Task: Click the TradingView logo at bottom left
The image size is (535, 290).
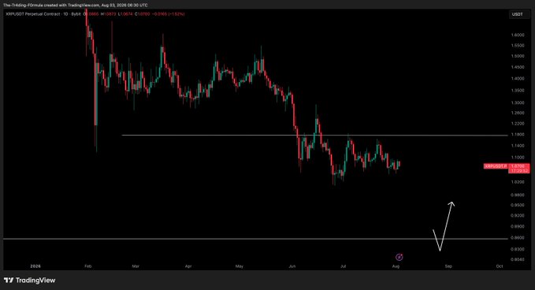Action: tap(30, 280)
